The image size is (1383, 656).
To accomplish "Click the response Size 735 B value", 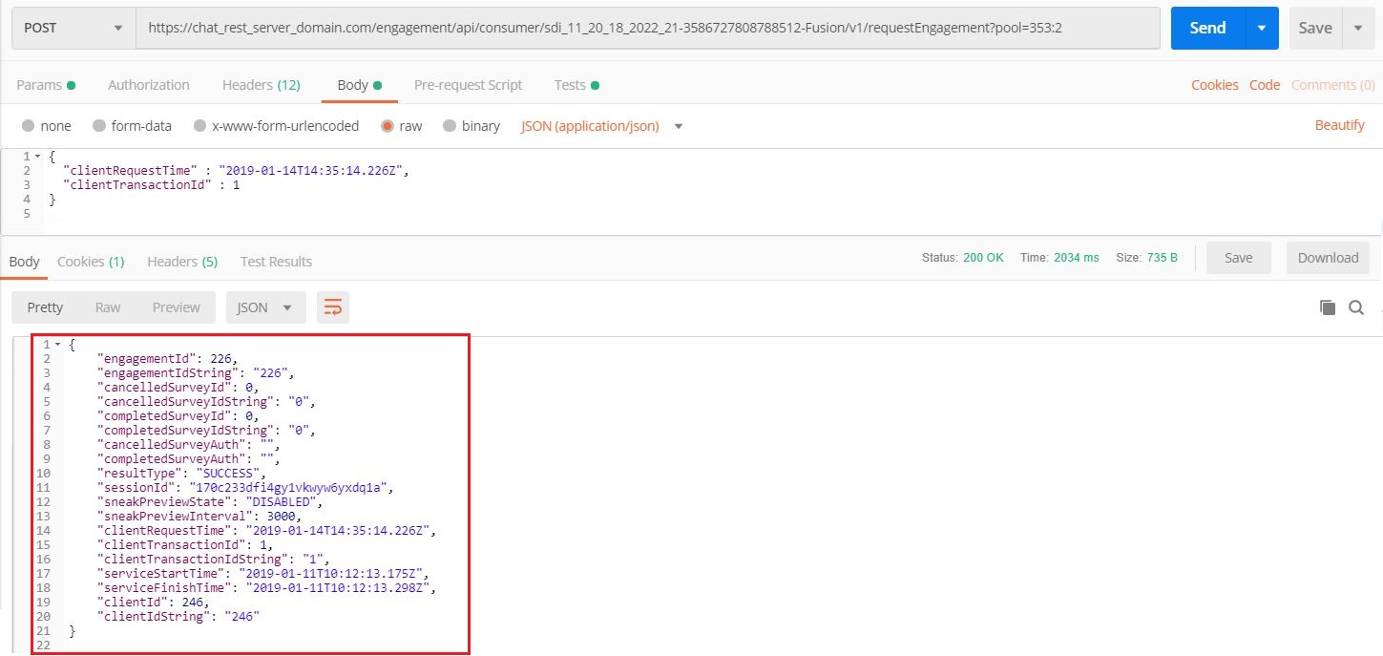I will [x=1146, y=258].
